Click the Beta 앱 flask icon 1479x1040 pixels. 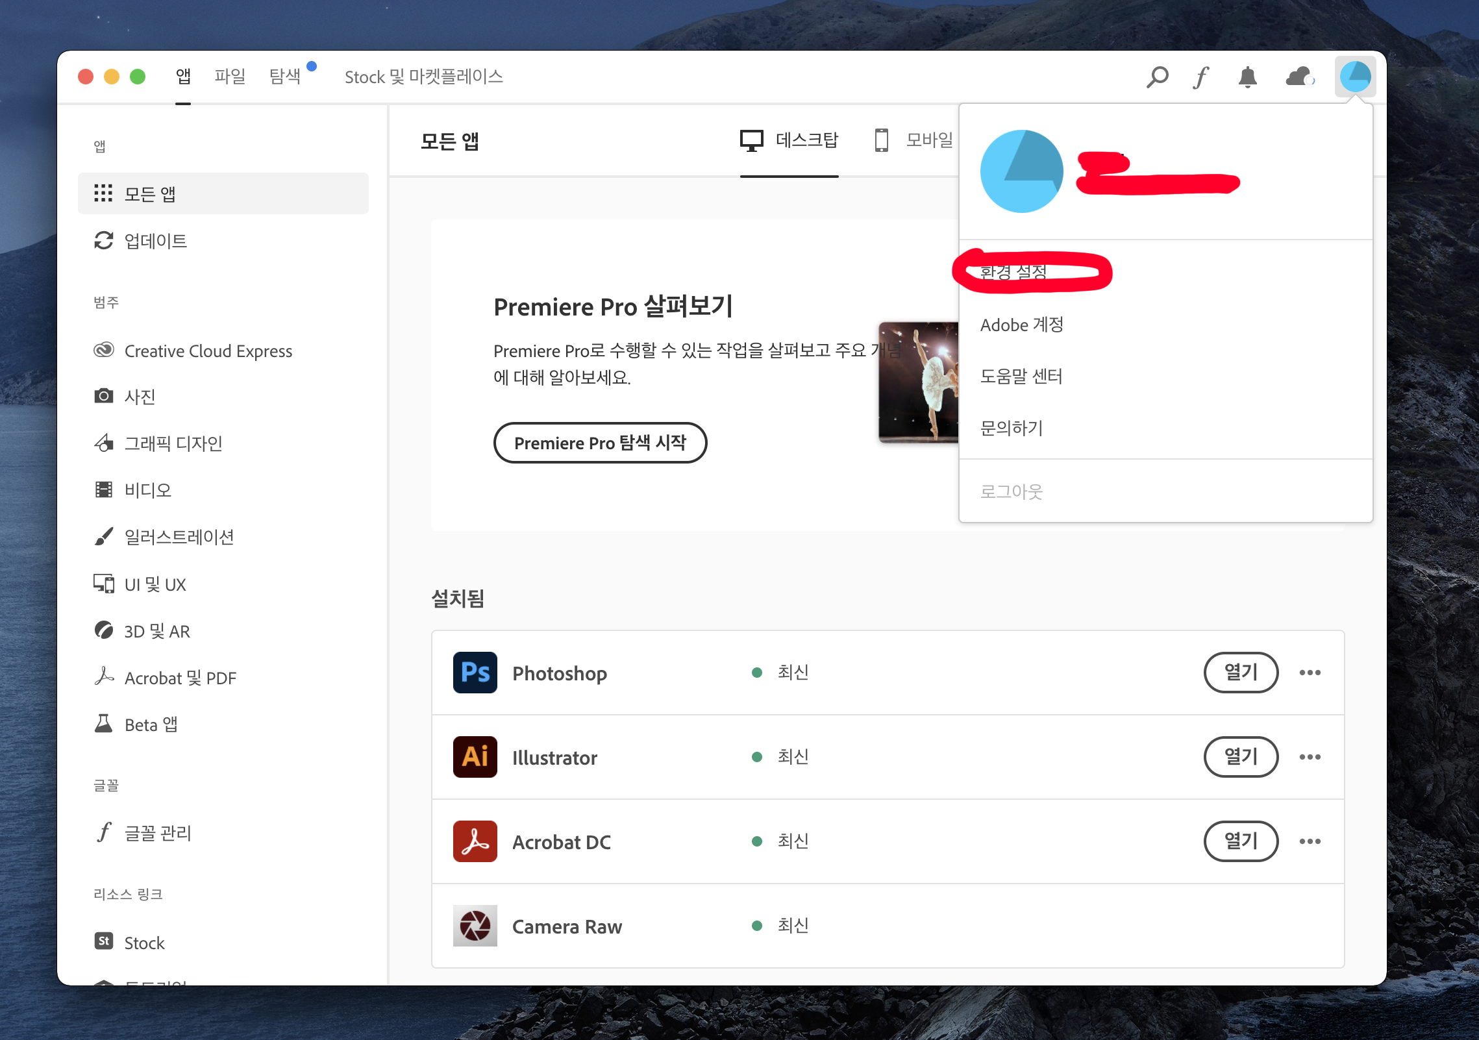coord(103,724)
